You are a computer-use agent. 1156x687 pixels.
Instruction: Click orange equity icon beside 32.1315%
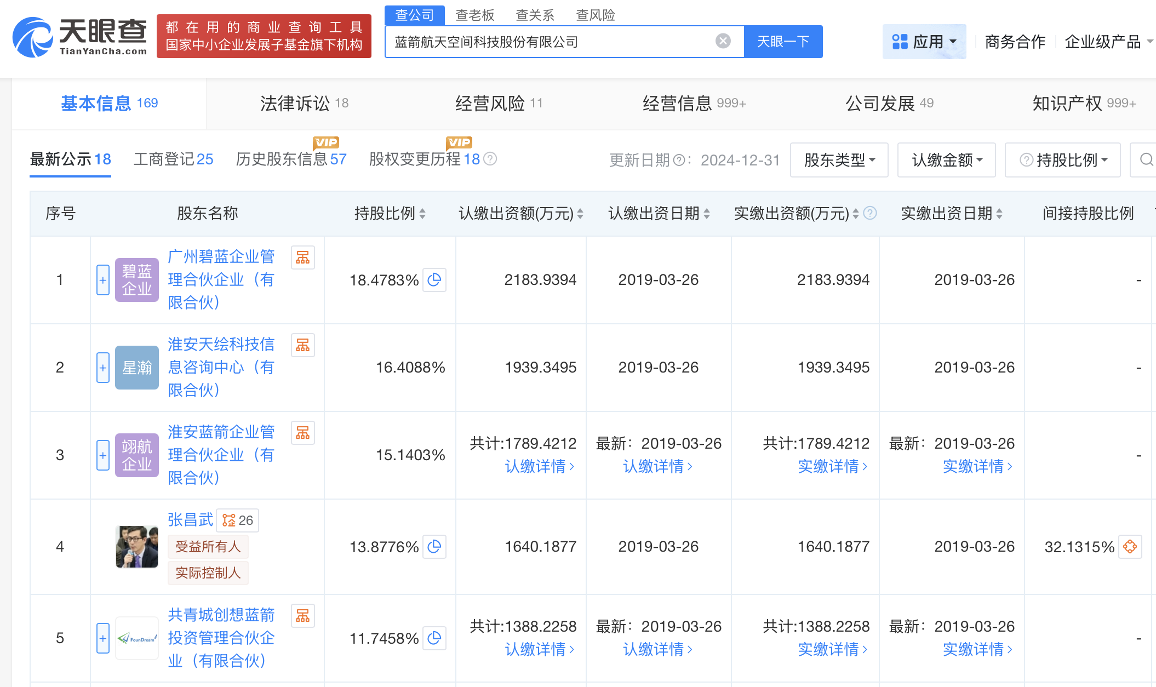[x=1131, y=546]
